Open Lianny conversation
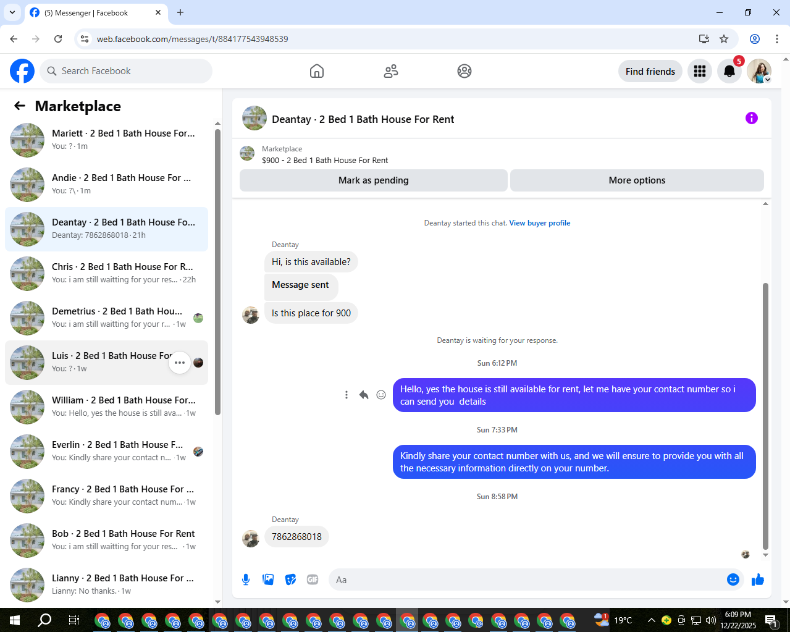This screenshot has width=790, height=632. pos(106,585)
